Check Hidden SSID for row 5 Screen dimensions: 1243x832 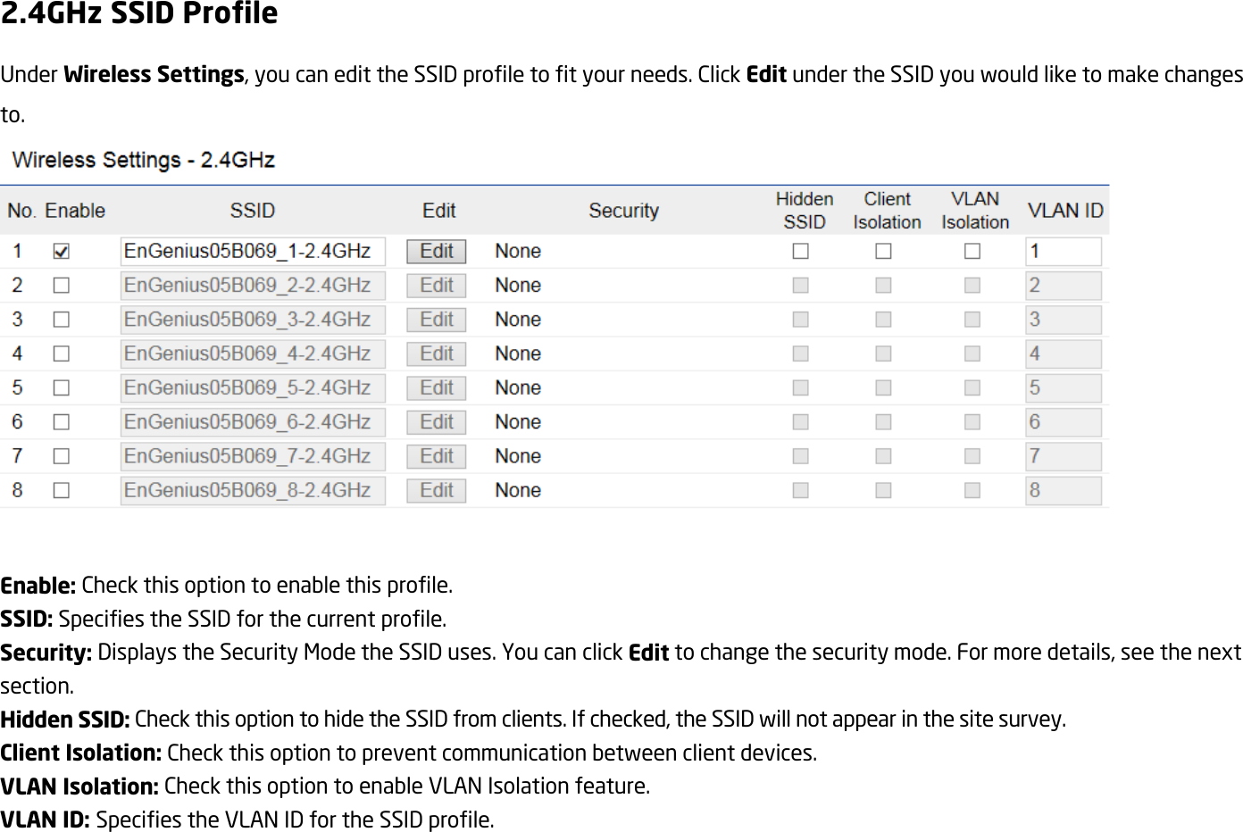click(801, 388)
